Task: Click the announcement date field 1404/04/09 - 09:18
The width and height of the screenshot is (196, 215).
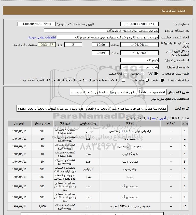Action: [x=37, y=24]
